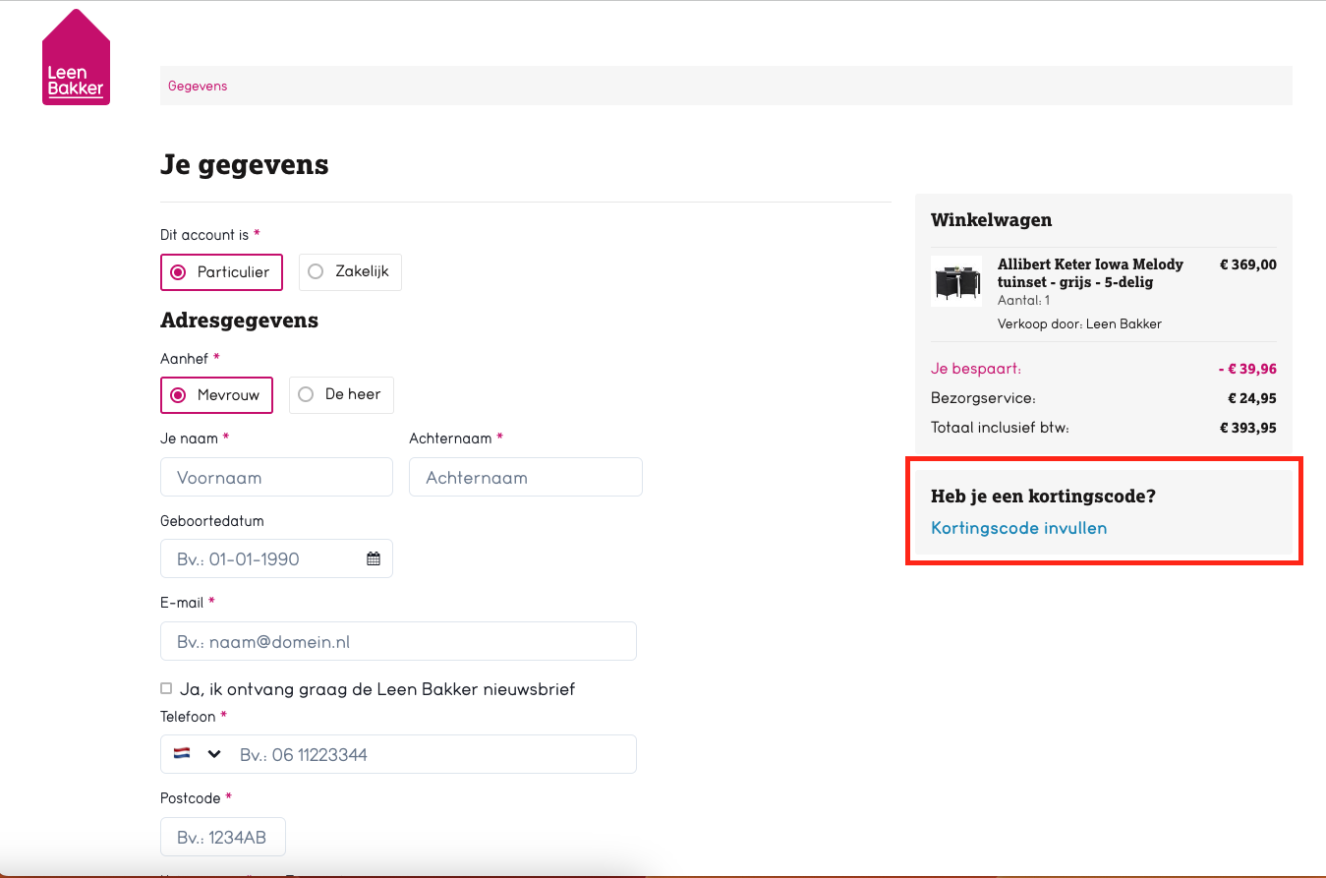
Task: Click the 'Adresgegevens' section heading
Action: (x=239, y=321)
